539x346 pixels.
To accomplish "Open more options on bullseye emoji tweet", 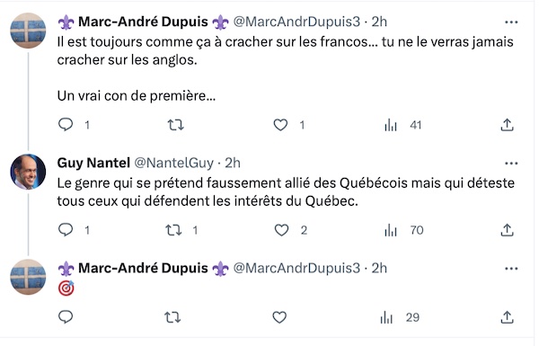I will (x=511, y=269).
